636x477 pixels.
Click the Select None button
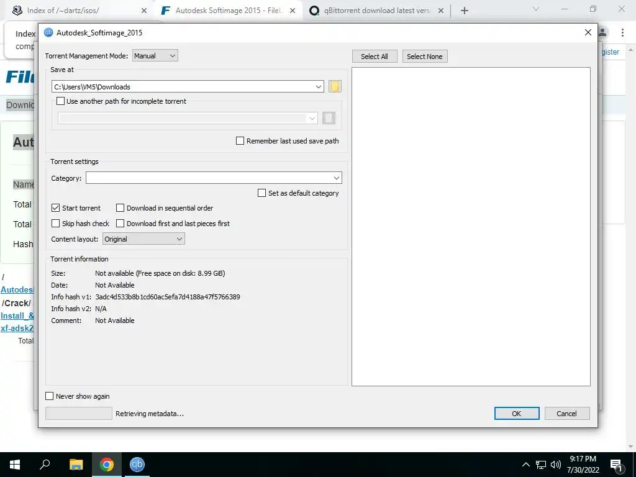(425, 57)
